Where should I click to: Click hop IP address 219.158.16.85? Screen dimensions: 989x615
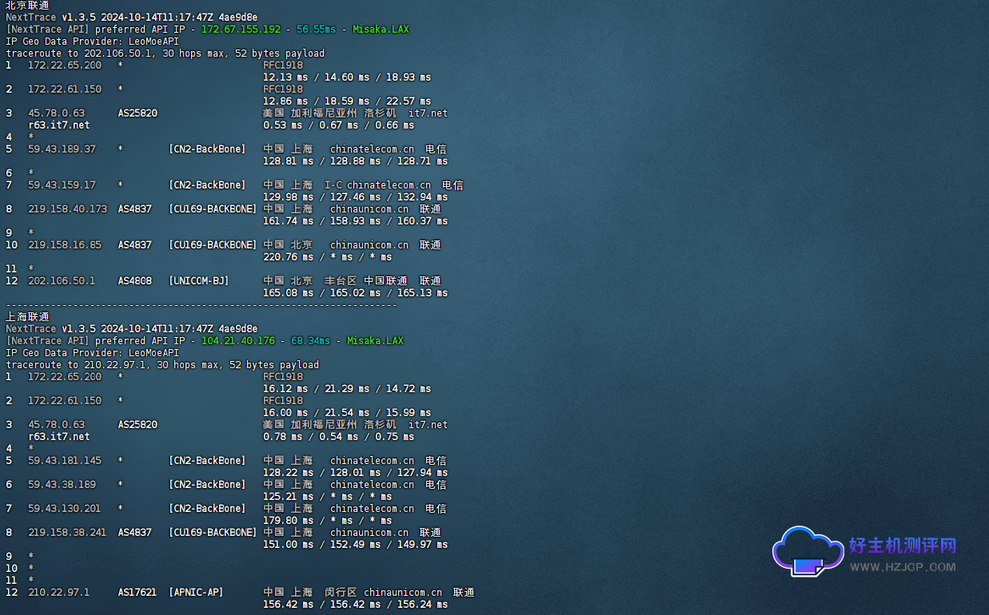[65, 245]
